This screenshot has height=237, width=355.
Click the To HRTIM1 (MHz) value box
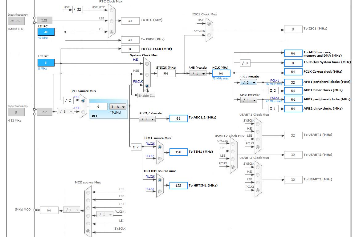(178, 185)
